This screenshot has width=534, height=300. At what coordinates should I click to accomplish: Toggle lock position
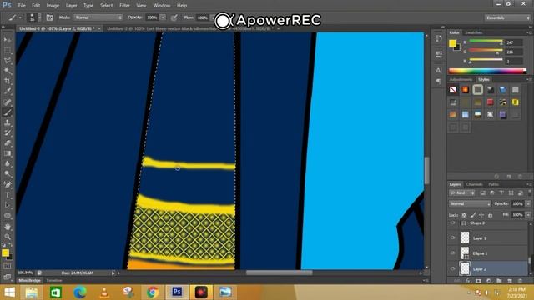(481, 215)
